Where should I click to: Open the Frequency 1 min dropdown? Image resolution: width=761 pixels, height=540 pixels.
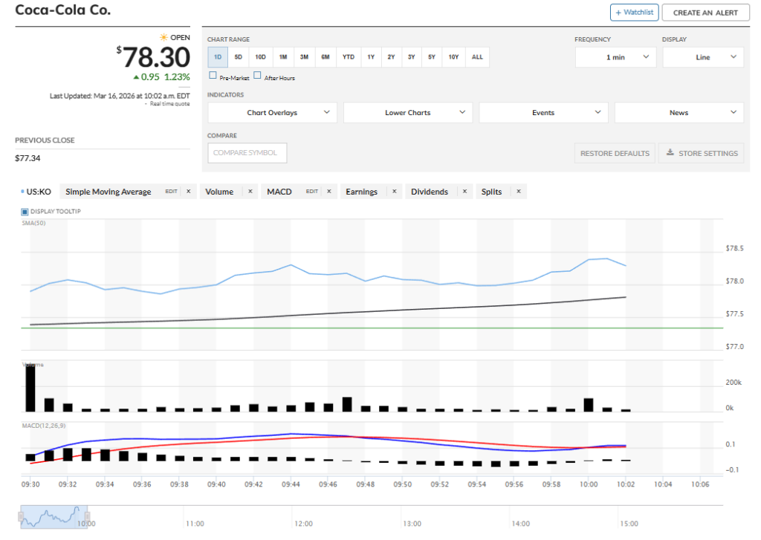coord(615,57)
